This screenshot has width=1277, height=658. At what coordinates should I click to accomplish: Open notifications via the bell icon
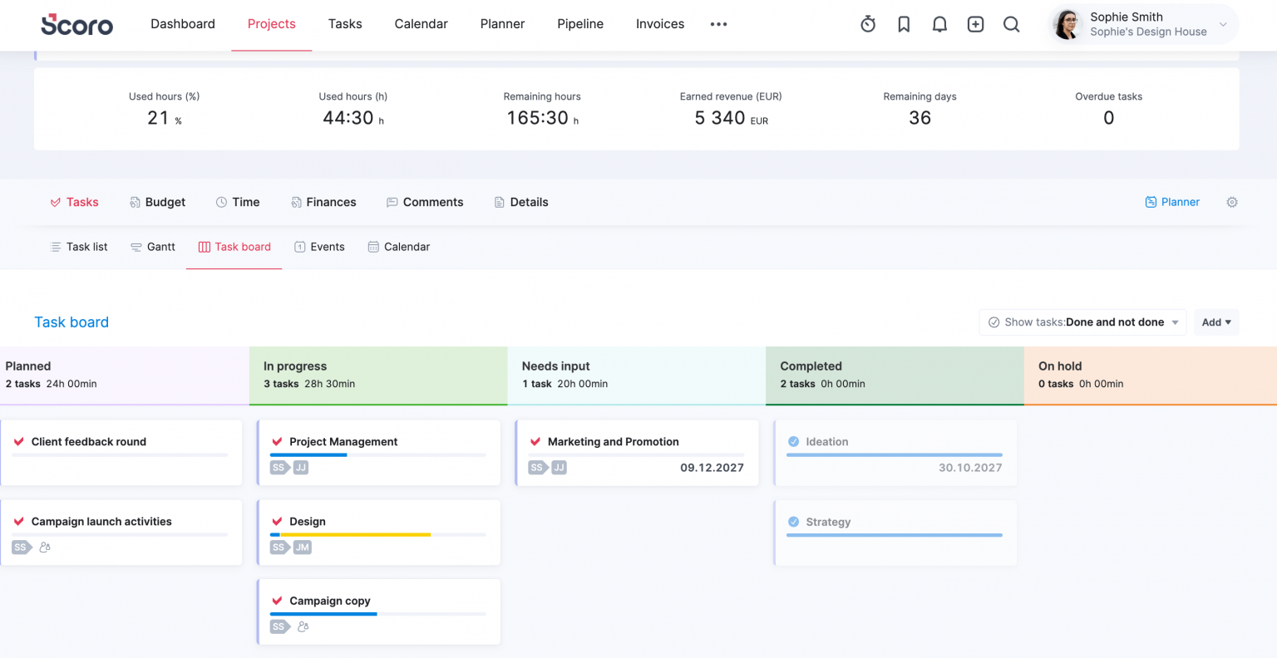click(x=939, y=24)
